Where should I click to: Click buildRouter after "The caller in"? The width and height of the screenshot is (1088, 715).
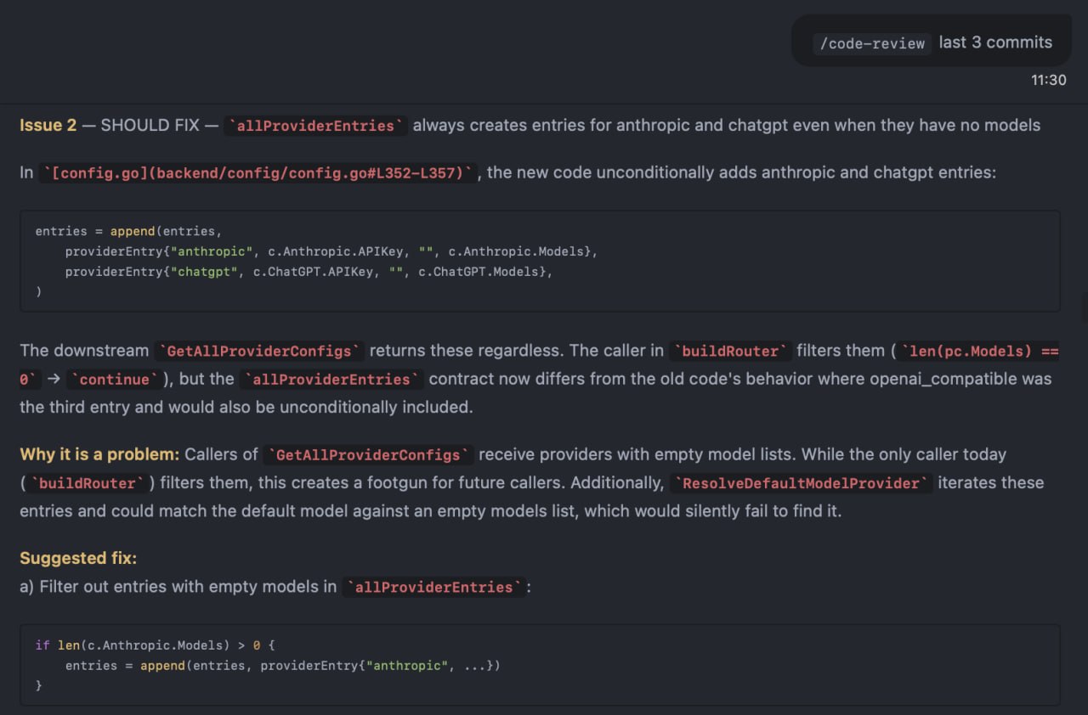(x=731, y=352)
